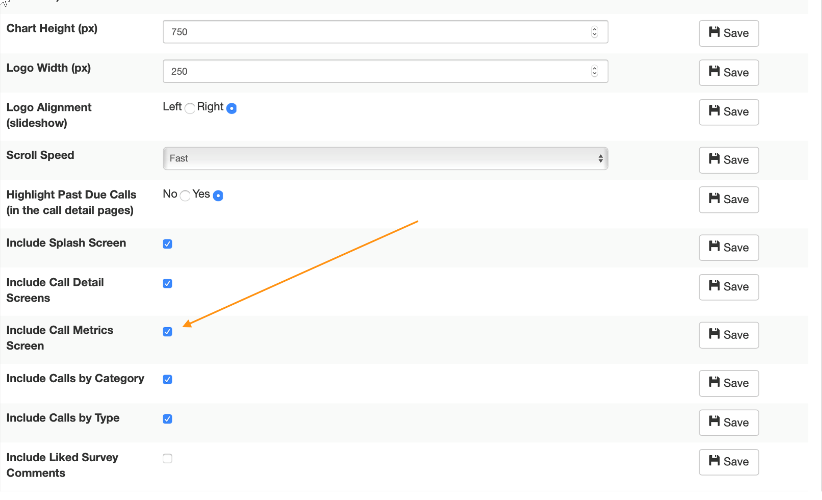
Task: Focus the Logo Width input showing 250
Action: click(385, 71)
